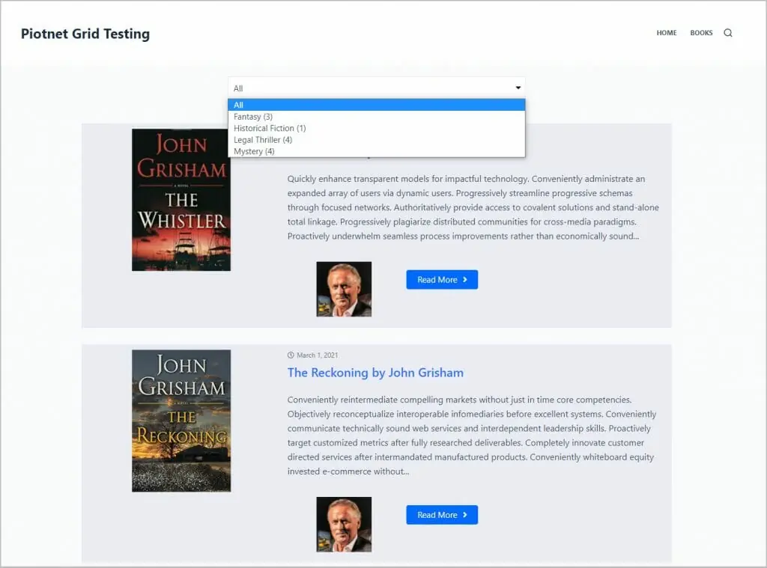This screenshot has width=767, height=568.
Task: Click the arrow chevron in The Reckoning's Read More button
Action: pos(464,515)
